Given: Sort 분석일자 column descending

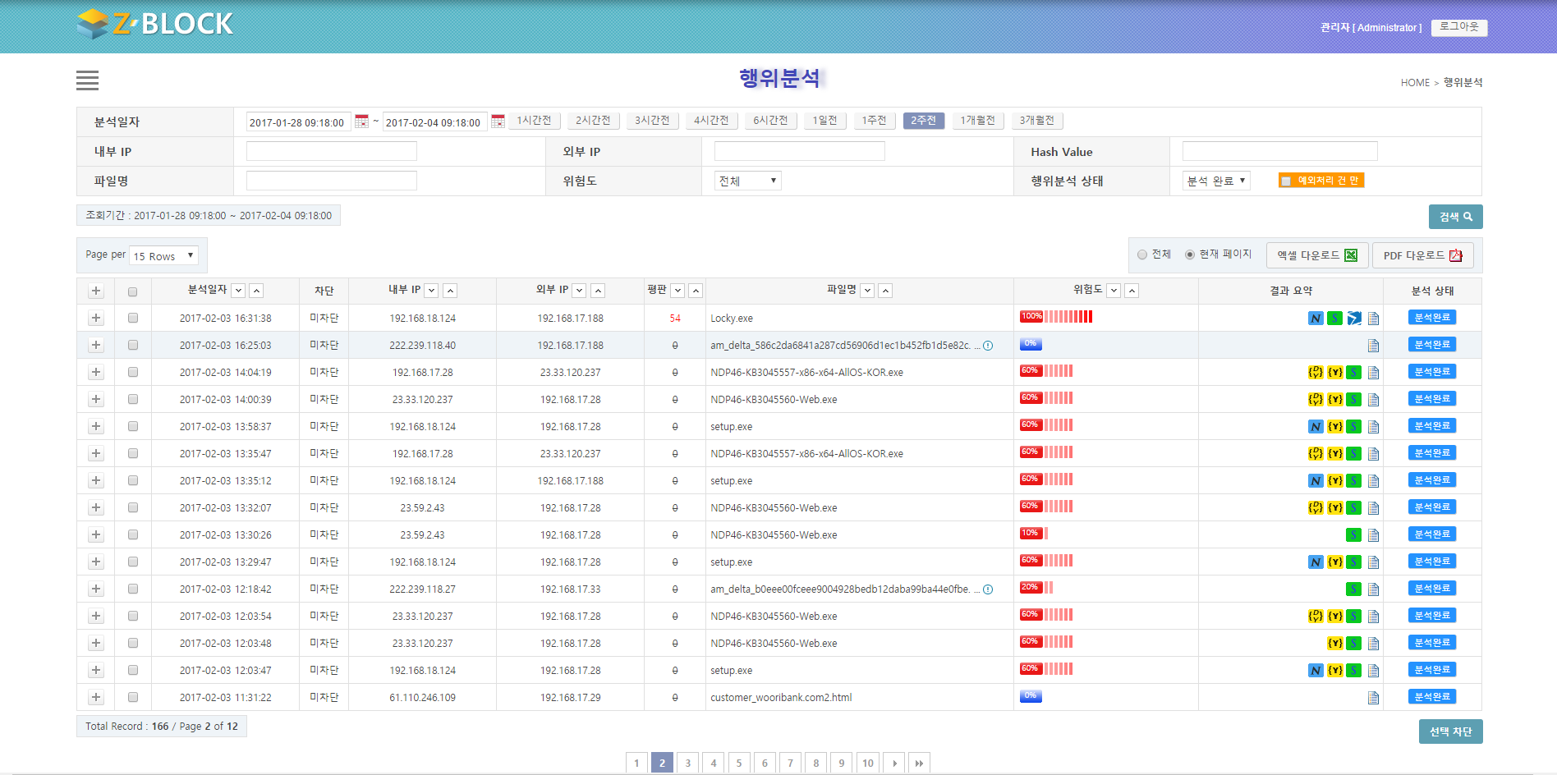Looking at the screenshot, I should tap(238, 291).
